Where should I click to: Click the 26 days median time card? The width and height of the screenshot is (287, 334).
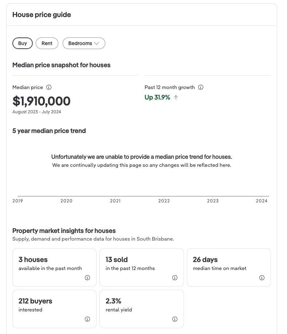(229, 267)
